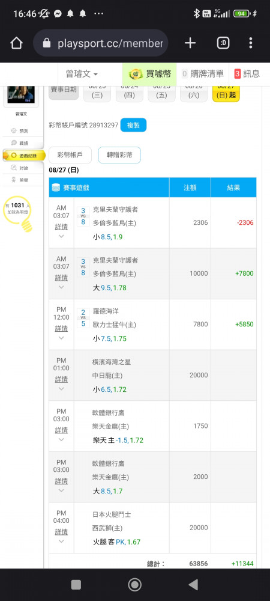Click the +5850 result value

(244, 325)
